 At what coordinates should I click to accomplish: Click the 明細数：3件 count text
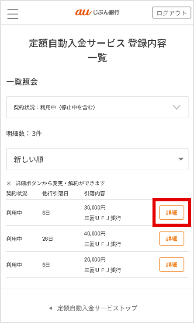point(24,133)
